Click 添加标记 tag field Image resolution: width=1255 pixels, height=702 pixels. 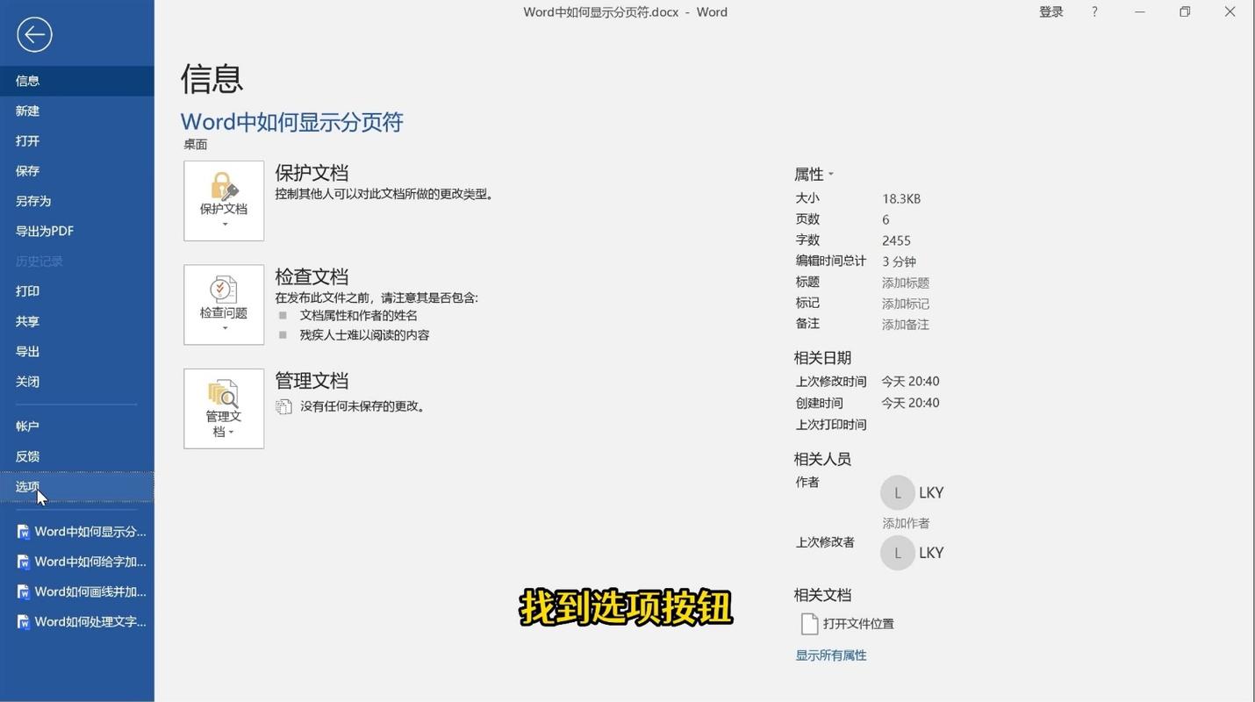tap(906, 304)
